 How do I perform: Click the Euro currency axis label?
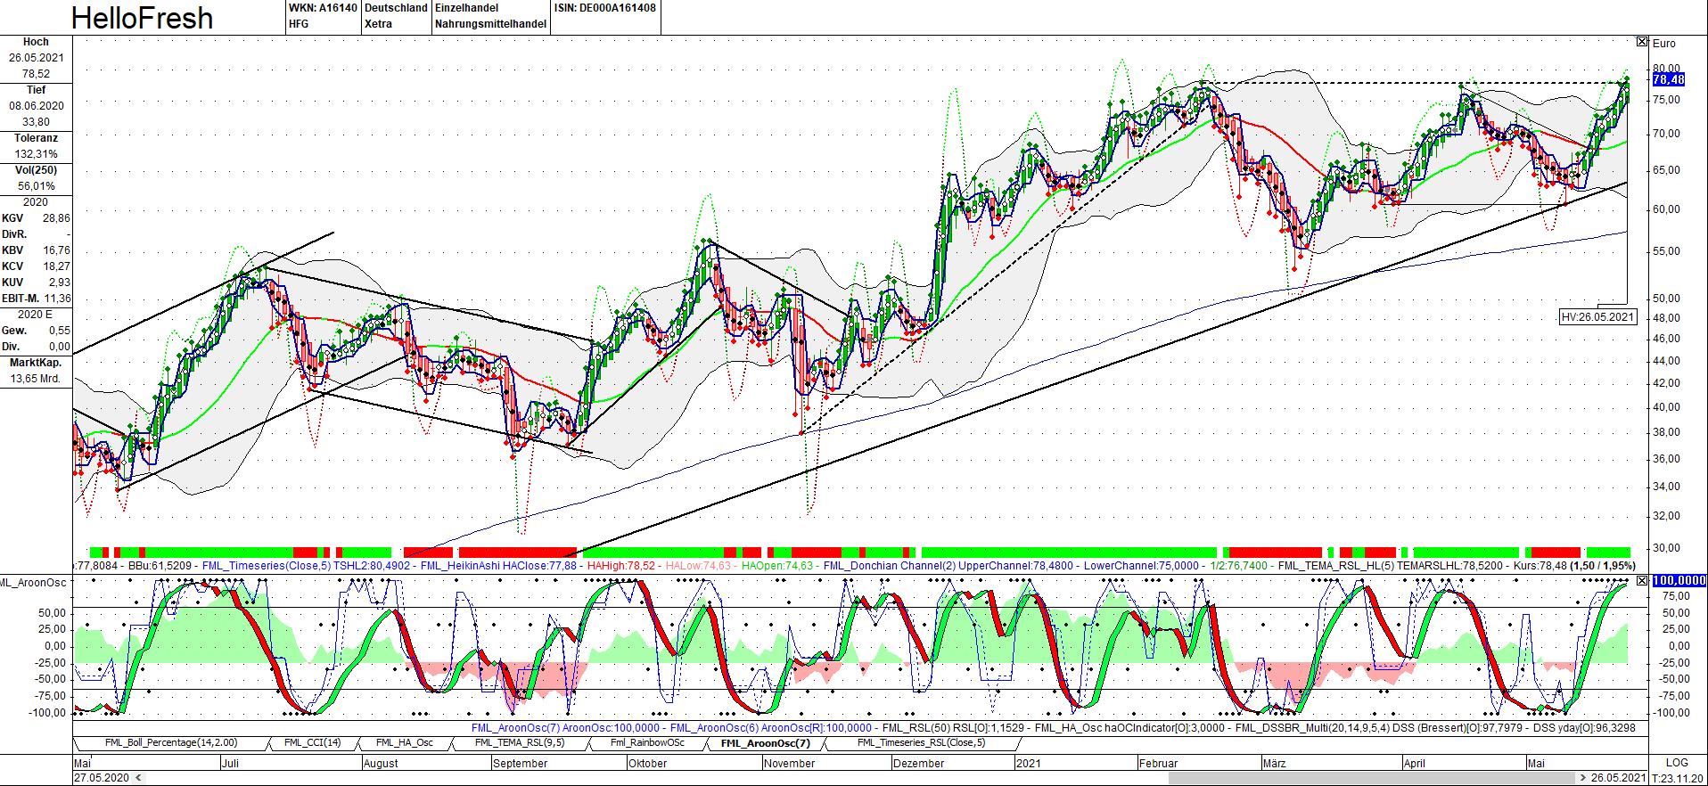point(1663,44)
